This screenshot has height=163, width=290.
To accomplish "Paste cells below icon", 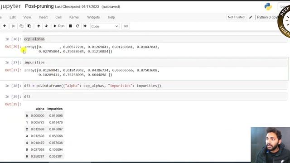I will point(29,26).
